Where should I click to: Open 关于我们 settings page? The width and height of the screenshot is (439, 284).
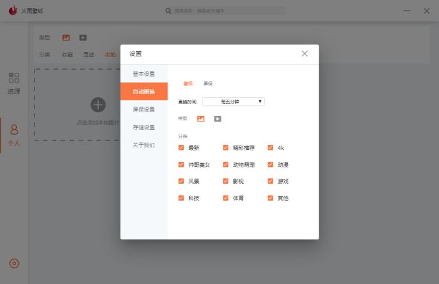coord(144,145)
